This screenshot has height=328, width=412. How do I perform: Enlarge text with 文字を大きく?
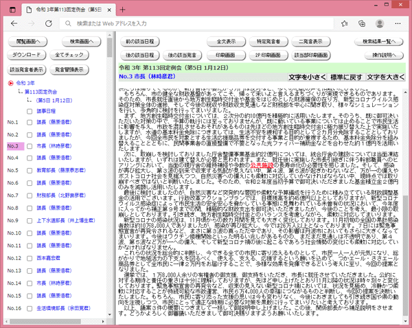[386, 78]
